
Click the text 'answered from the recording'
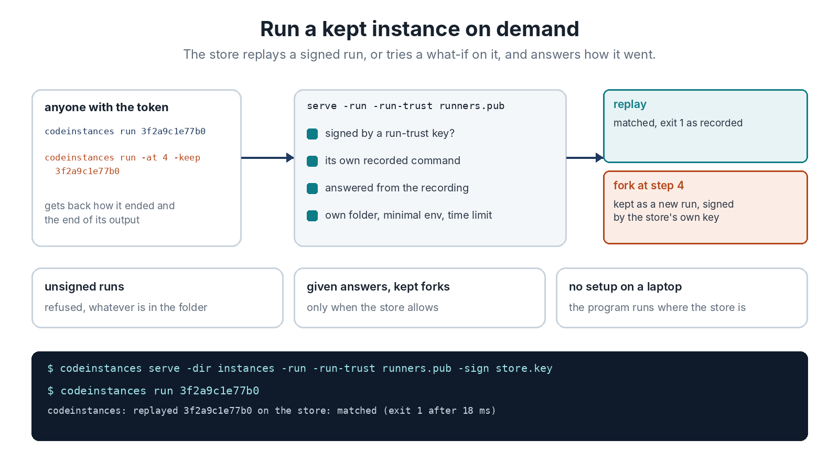pos(397,188)
